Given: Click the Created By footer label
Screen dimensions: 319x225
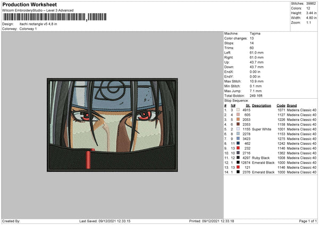Looking at the screenshot, I should pyautogui.click(x=11, y=221).
